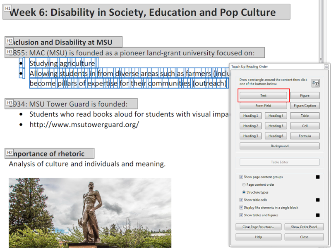Image resolution: width=331 pixels, height=248 pixels.
Task: Apply the Heading 5 tag
Action: [276, 126]
